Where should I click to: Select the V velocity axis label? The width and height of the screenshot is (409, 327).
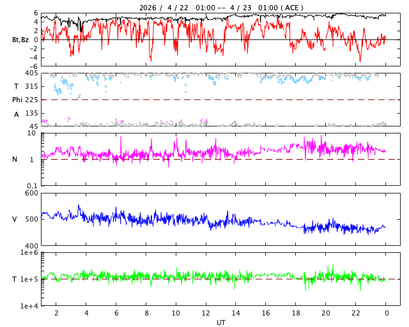point(15,219)
